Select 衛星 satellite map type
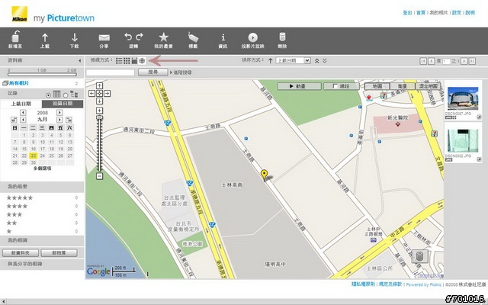 403,86
